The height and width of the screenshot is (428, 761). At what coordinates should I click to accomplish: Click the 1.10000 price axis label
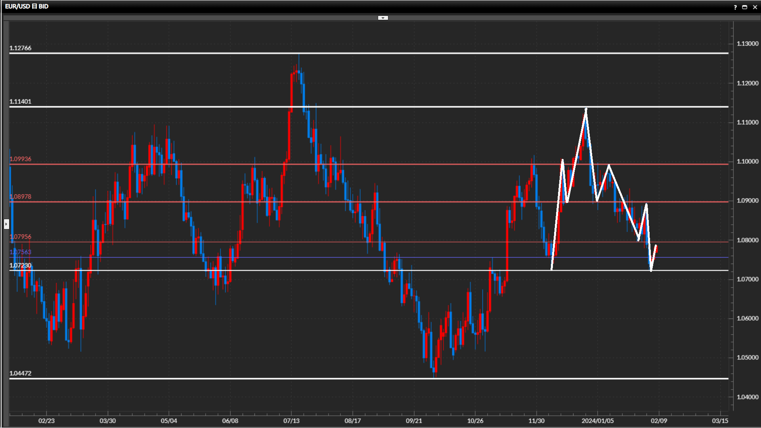tap(747, 161)
